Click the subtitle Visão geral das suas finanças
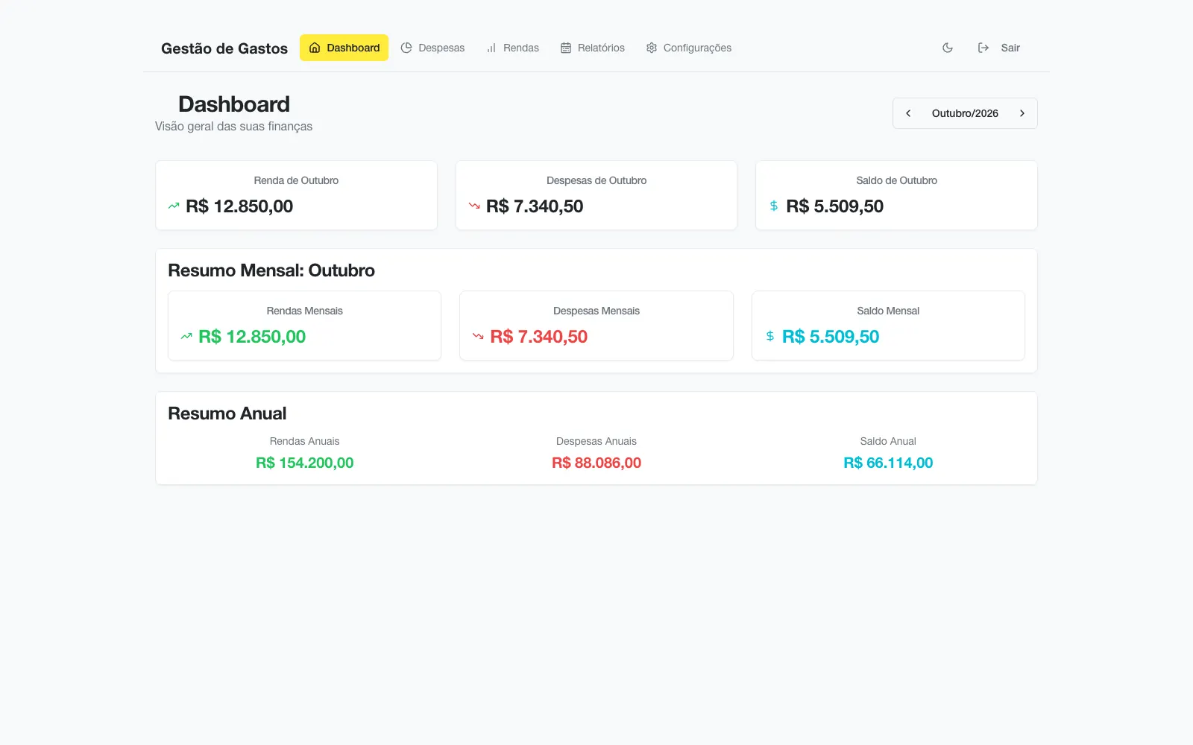The width and height of the screenshot is (1193, 745). click(x=233, y=127)
